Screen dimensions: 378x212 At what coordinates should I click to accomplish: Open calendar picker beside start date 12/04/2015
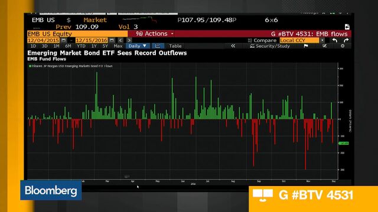[x=64, y=40]
